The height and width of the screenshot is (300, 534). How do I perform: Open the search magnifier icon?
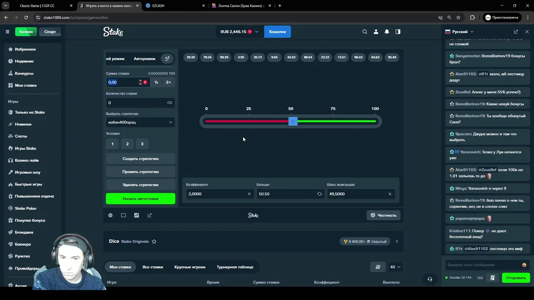coord(365,32)
